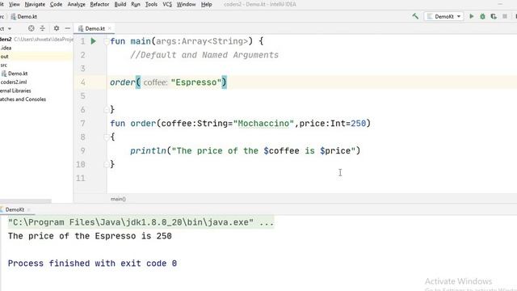
Task: Select Demo.kt file in project tree
Action: point(15,74)
